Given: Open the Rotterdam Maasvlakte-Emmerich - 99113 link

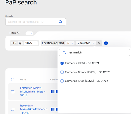Looking at the screenshot, I should (x=34, y=109).
